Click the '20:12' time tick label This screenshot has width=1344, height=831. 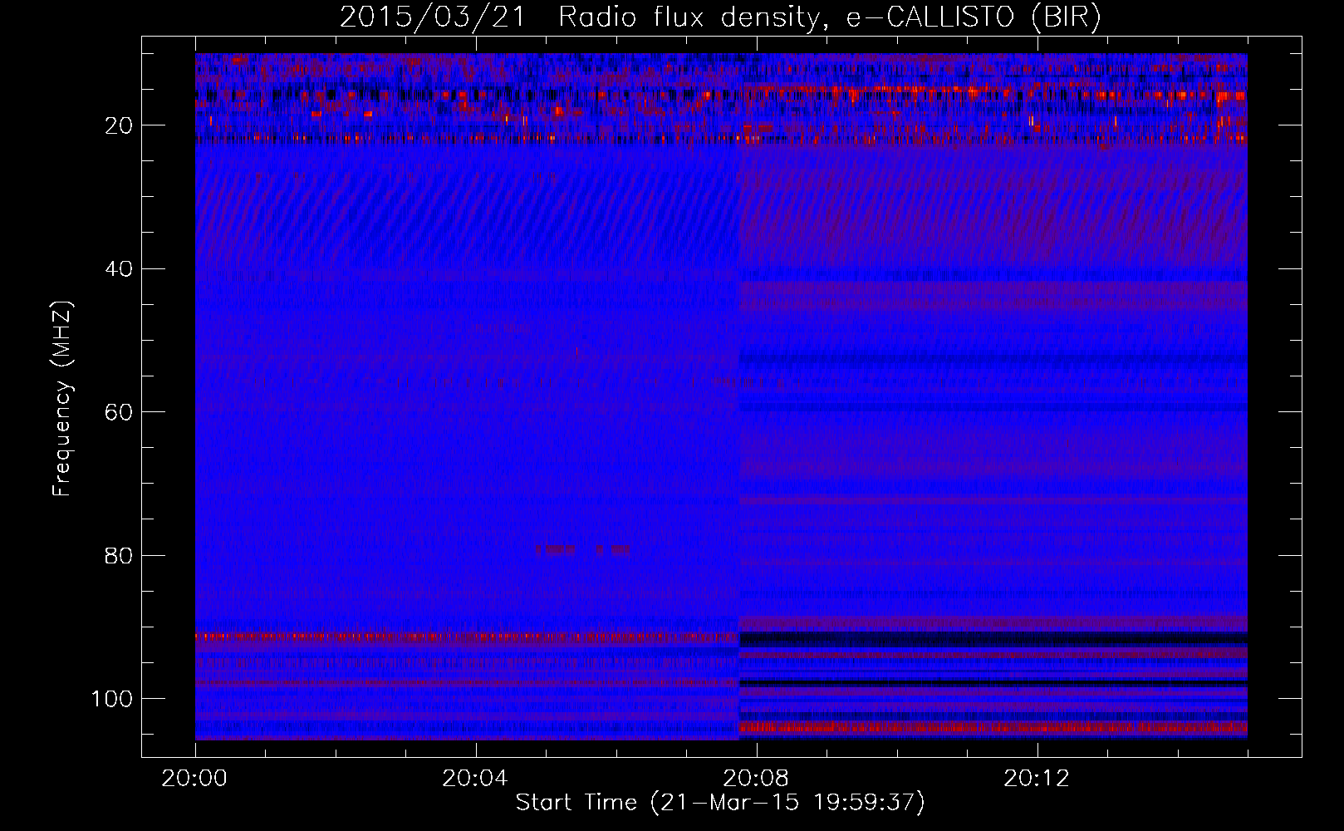coord(1037,779)
